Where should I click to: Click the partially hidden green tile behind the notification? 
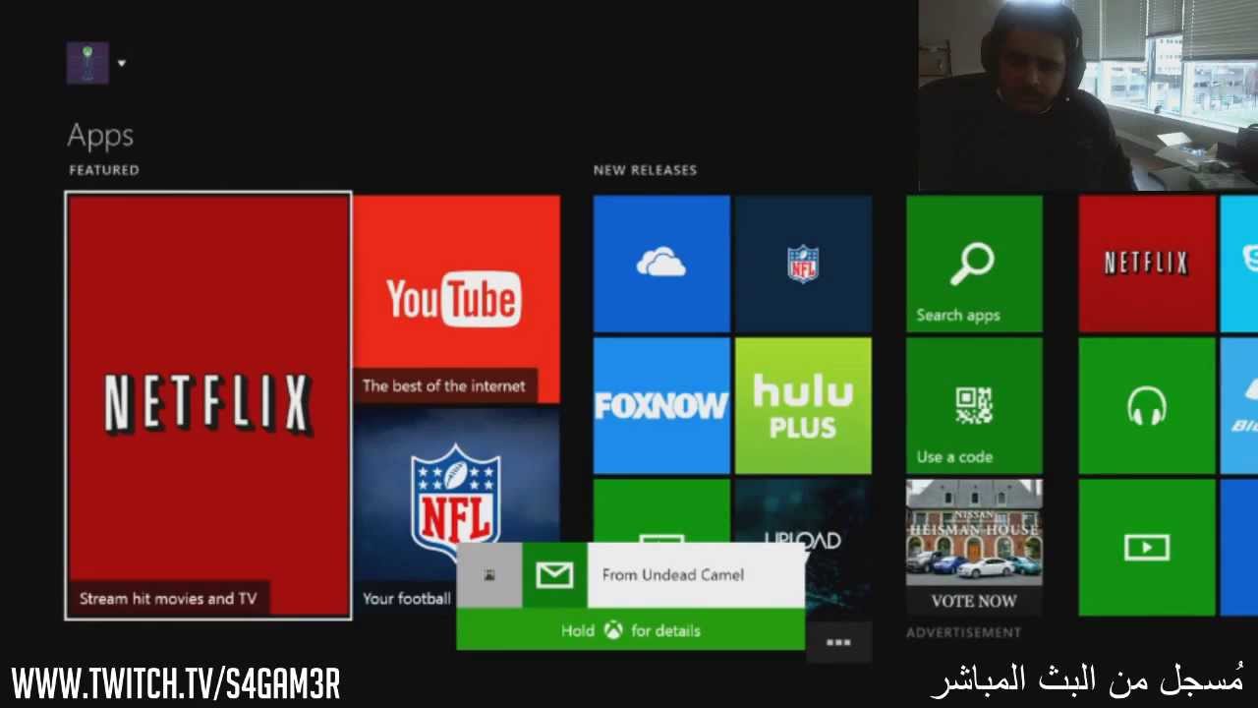point(661,509)
